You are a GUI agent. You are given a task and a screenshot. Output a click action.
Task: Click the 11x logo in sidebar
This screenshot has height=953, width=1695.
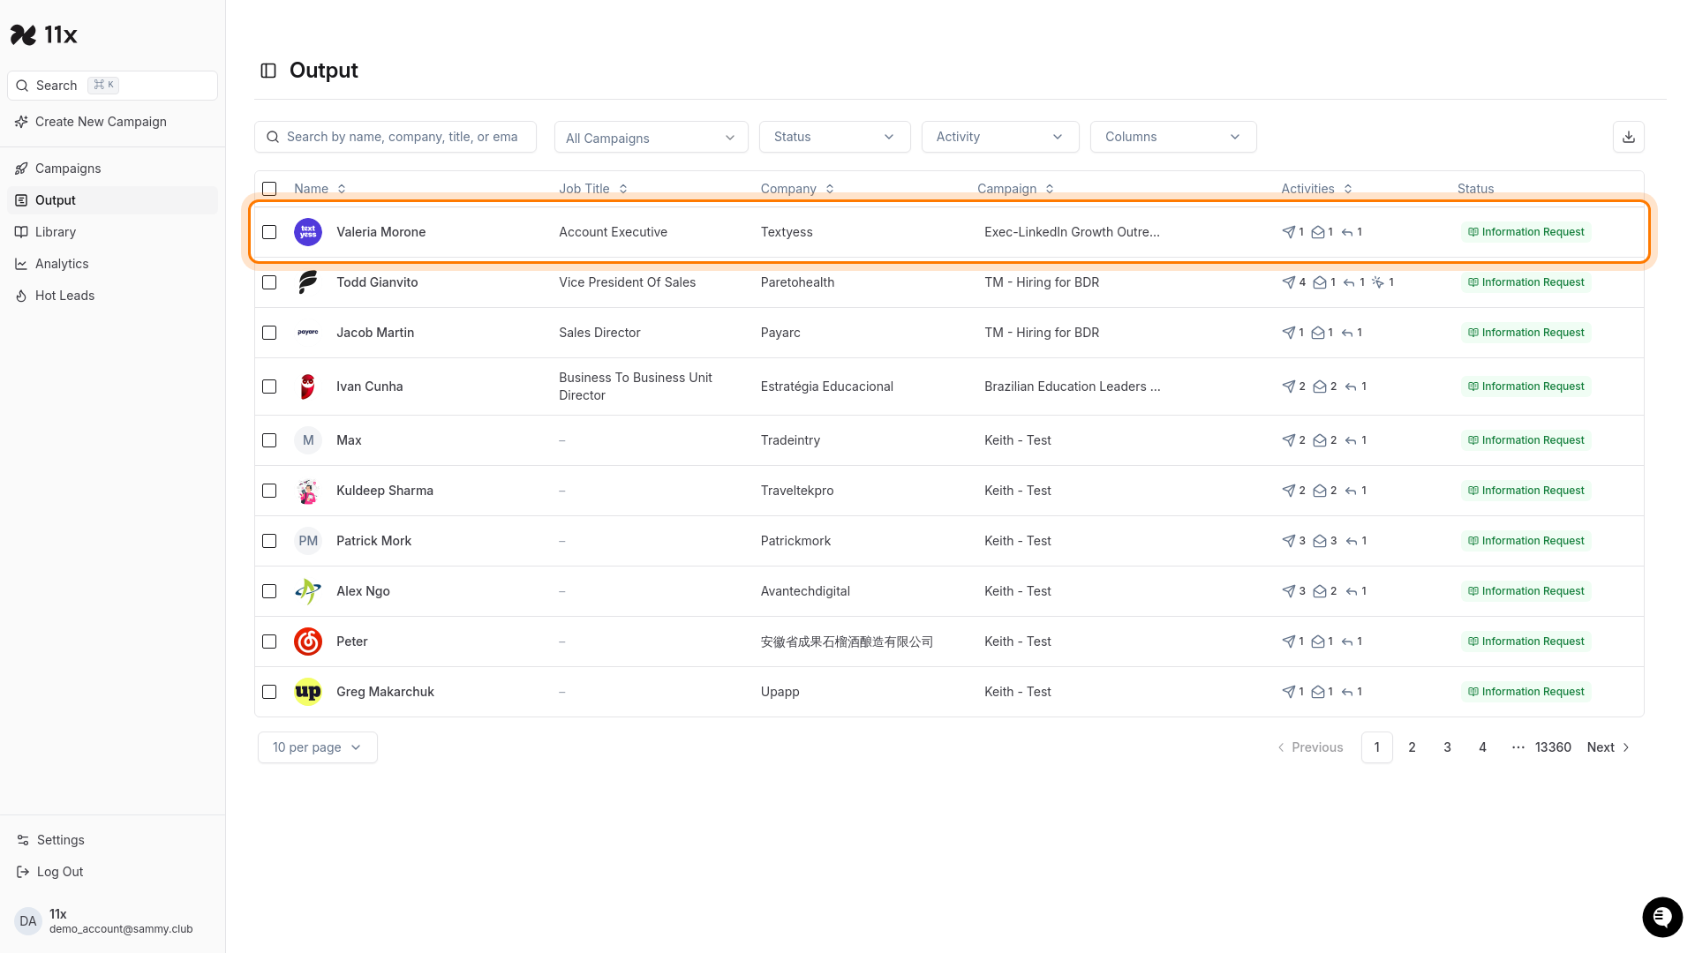44,34
